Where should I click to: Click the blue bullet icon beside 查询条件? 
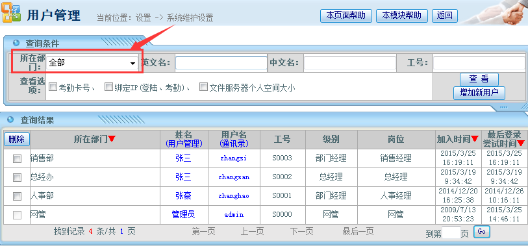pyautogui.click(x=16, y=43)
